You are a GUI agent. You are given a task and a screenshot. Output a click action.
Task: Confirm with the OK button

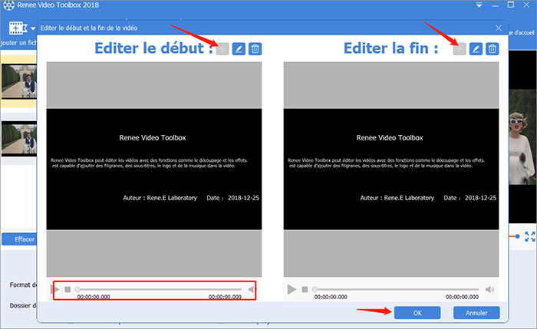[x=417, y=313]
